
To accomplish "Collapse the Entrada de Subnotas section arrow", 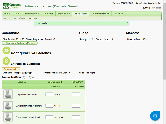I will pyautogui.click(x=6, y=61).
